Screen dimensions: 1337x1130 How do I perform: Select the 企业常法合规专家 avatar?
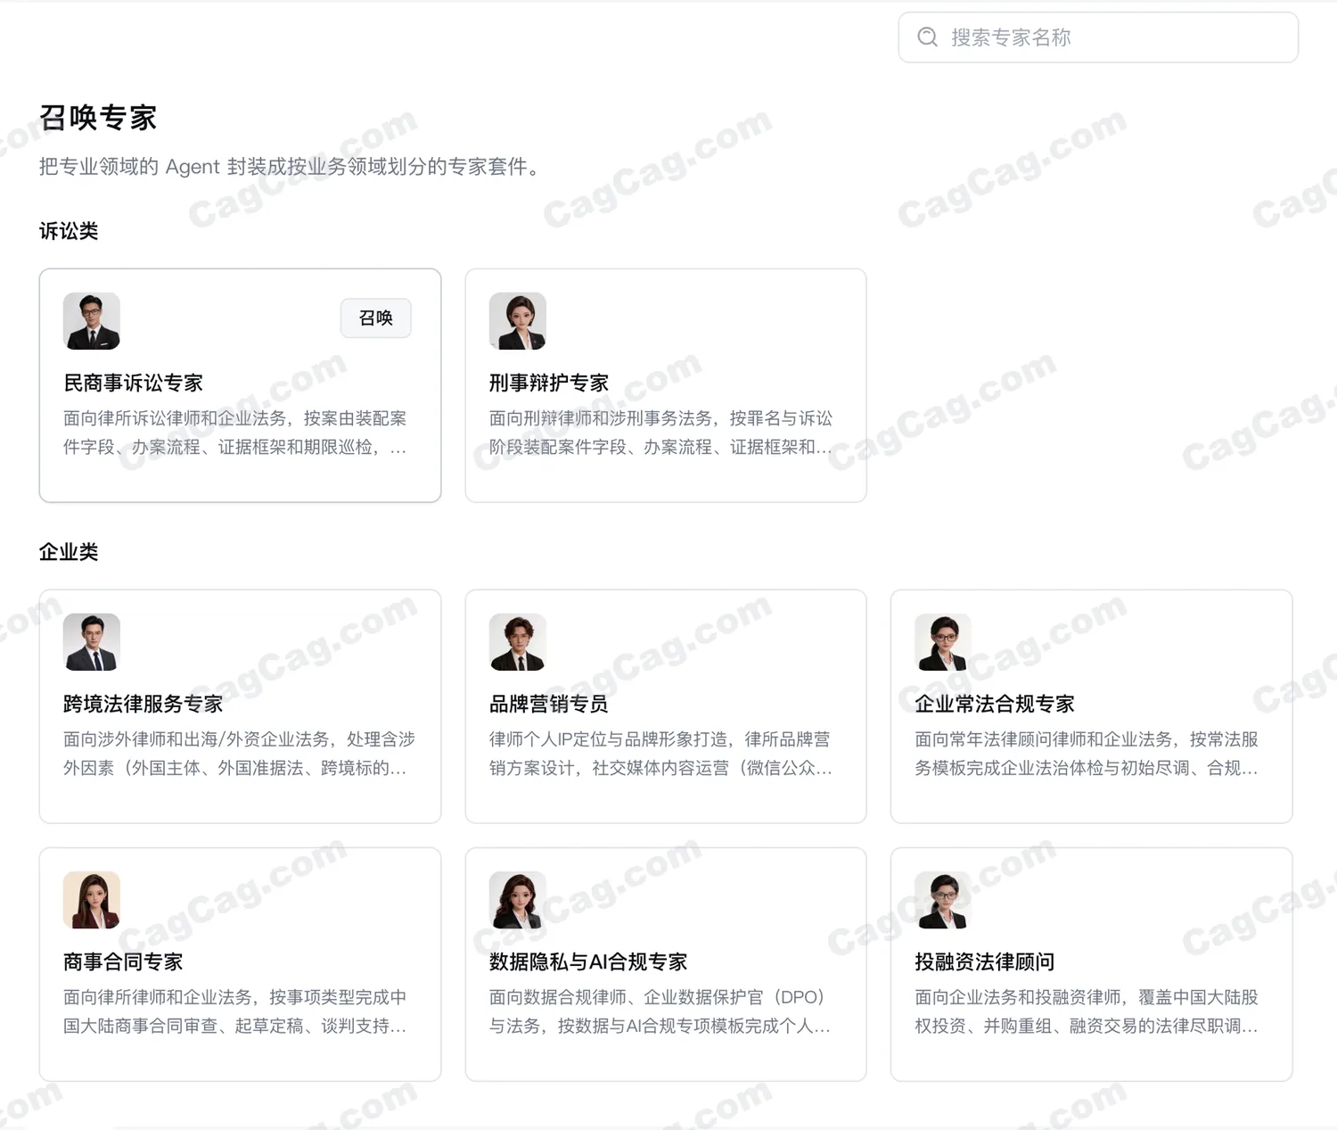click(x=943, y=642)
